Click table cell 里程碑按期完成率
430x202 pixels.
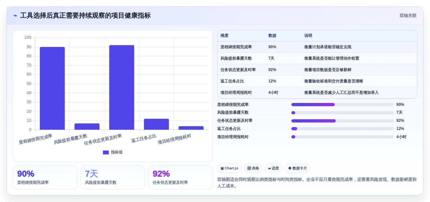coord(236,47)
